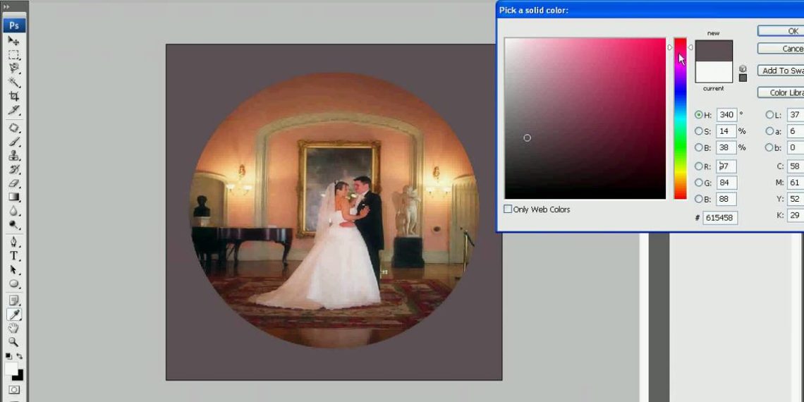The width and height of the screenshot is (804, 402).
Task: Pick a color in the color field
Action: point(585,118)
